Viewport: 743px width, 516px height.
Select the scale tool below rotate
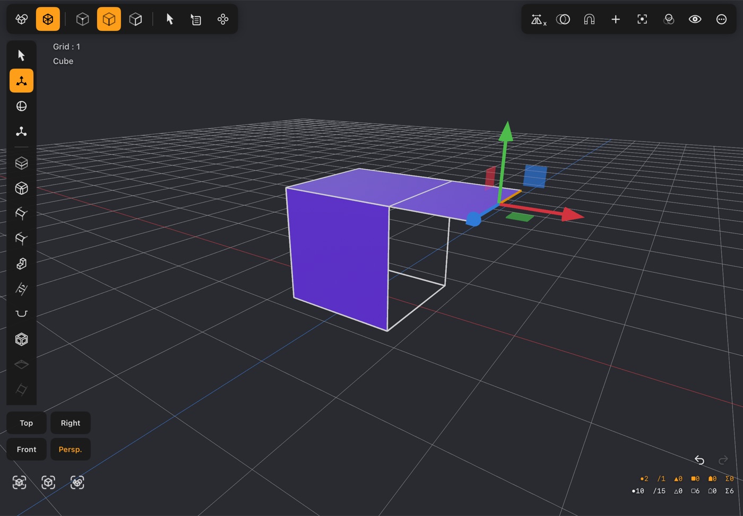(21, 132)
